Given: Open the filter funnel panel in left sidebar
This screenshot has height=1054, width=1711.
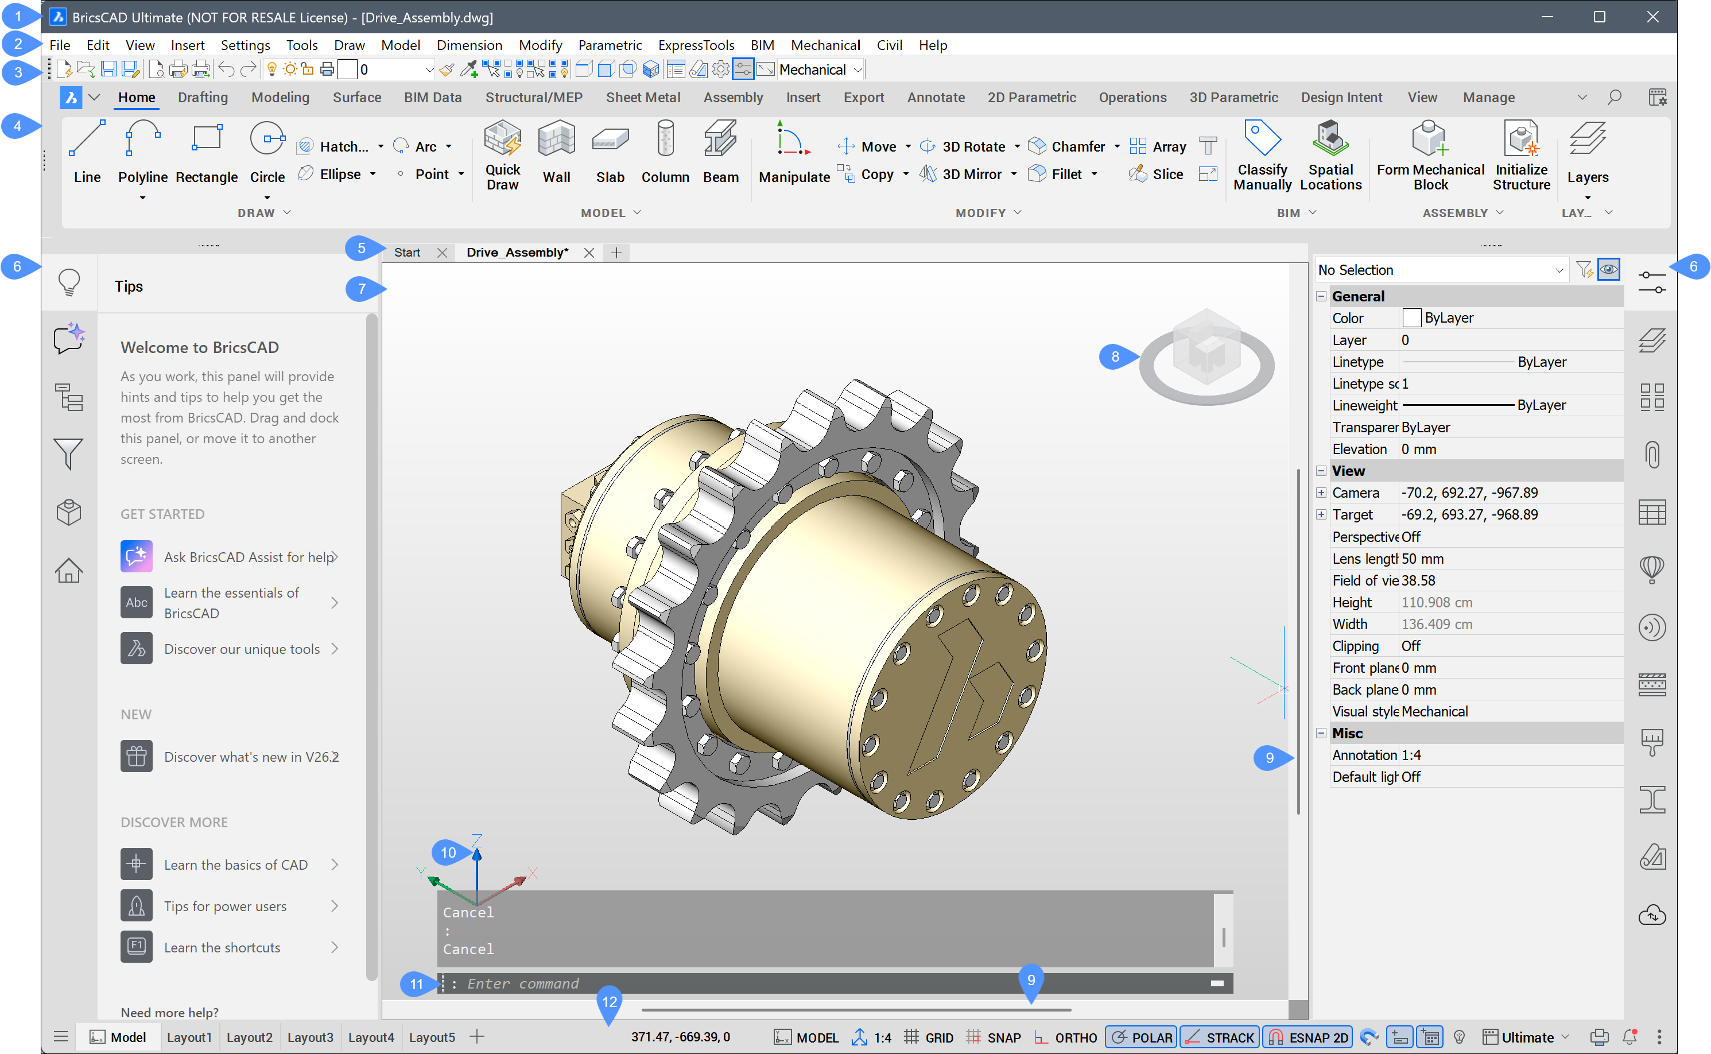Looking at the screenshot, I should tap(69, 455).
